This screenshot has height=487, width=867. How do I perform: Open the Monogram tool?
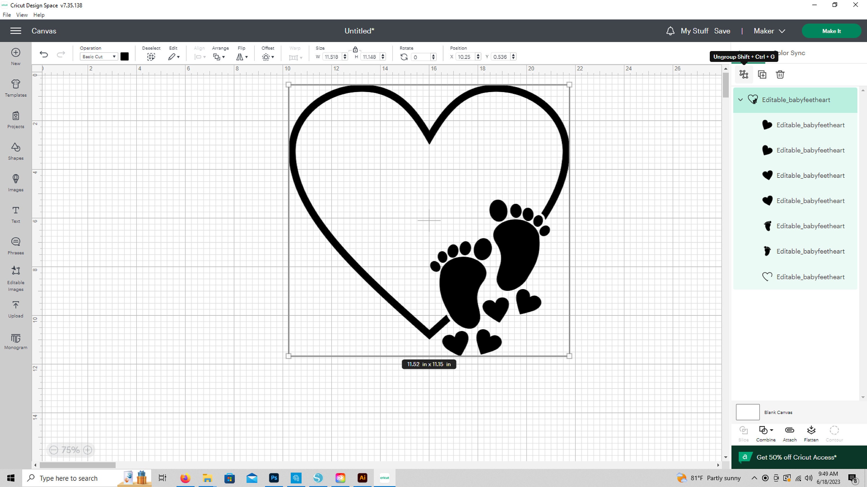tap(16, 342)
